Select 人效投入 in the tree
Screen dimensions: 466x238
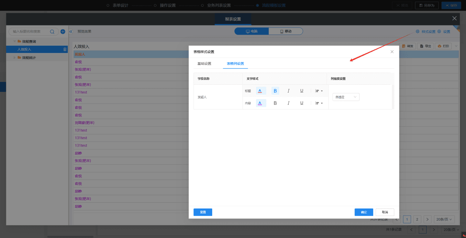(x=37, y=49)
